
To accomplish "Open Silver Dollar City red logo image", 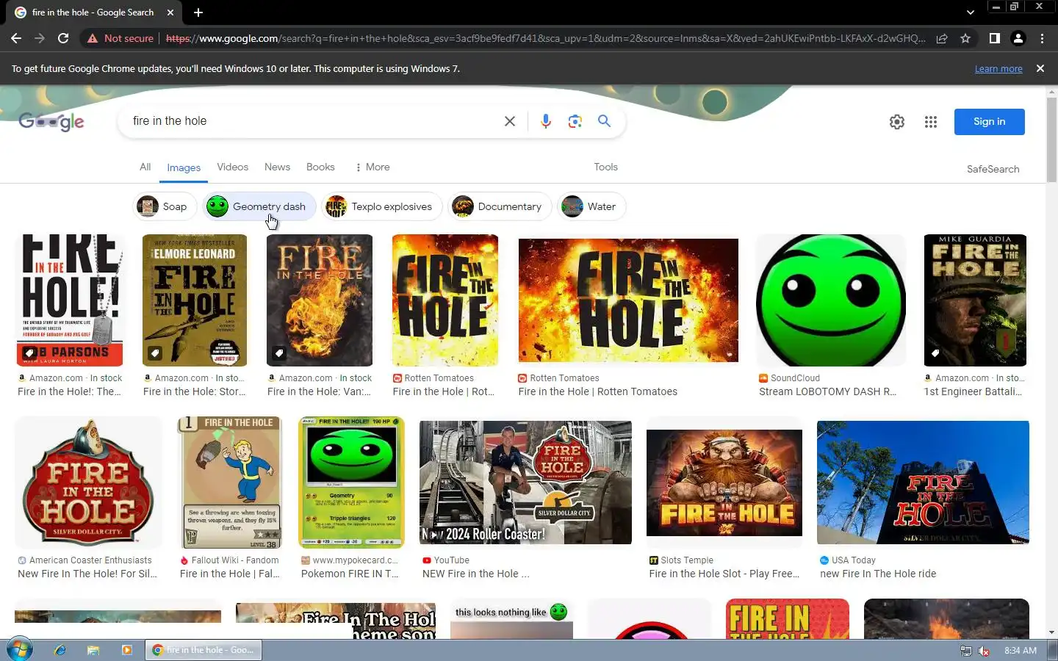I will tap(88, 482).
